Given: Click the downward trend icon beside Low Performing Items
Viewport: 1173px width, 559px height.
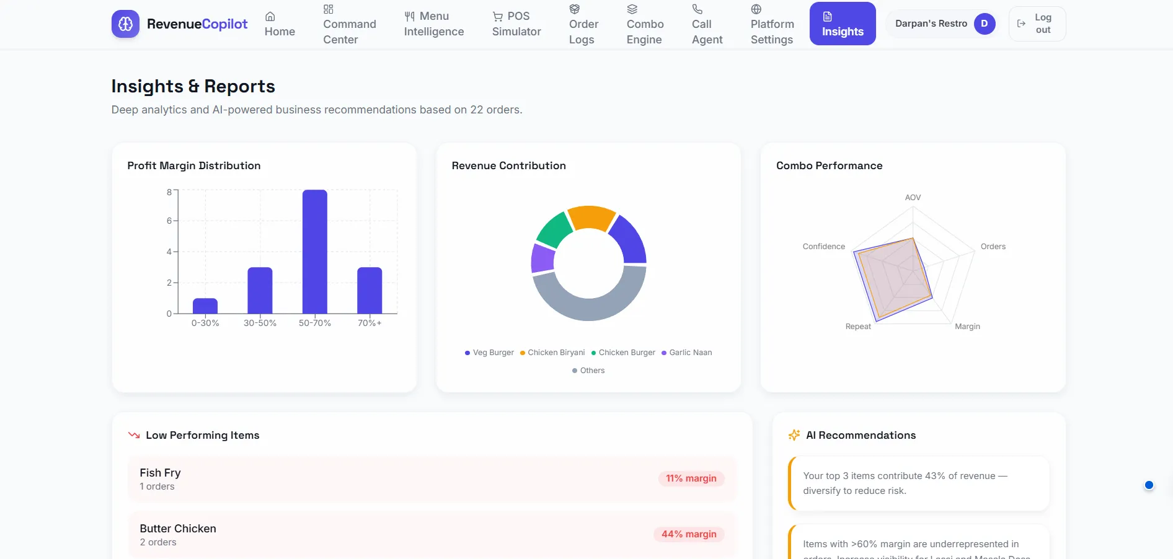Looking at the screenshot, I should (133, 435).
